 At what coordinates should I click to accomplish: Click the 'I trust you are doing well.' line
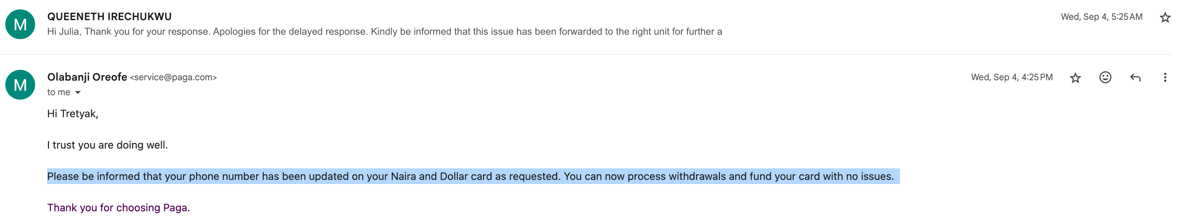107,145
